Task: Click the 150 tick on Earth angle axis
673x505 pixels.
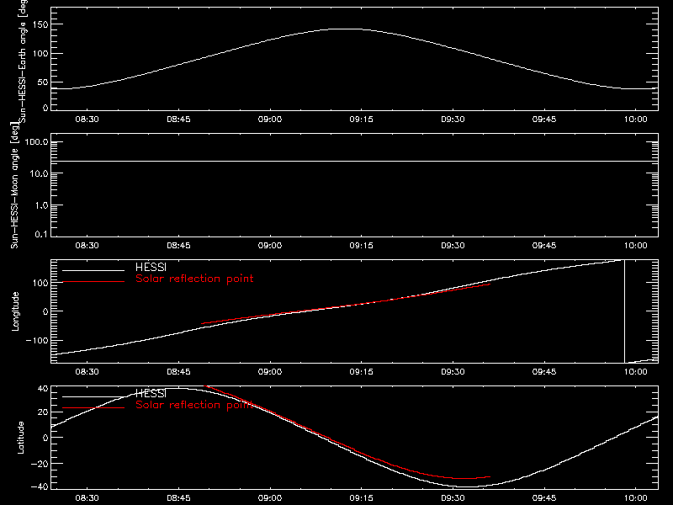Action: tap(40, 25)
